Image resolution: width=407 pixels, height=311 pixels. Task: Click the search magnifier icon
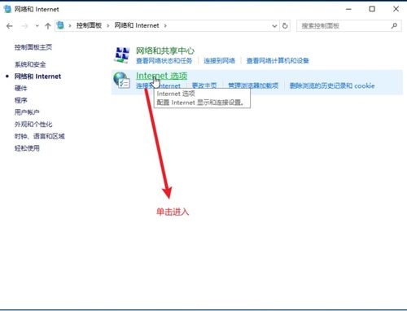click(394, 26)
